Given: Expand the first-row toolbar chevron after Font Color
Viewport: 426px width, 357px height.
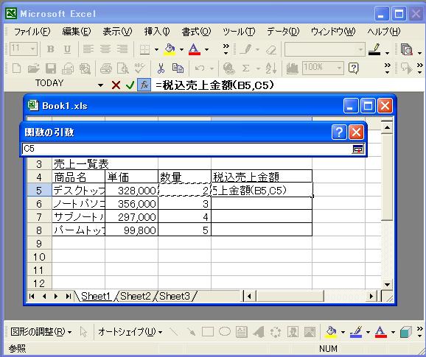Looking at the screenshot, I should (226, 49).
